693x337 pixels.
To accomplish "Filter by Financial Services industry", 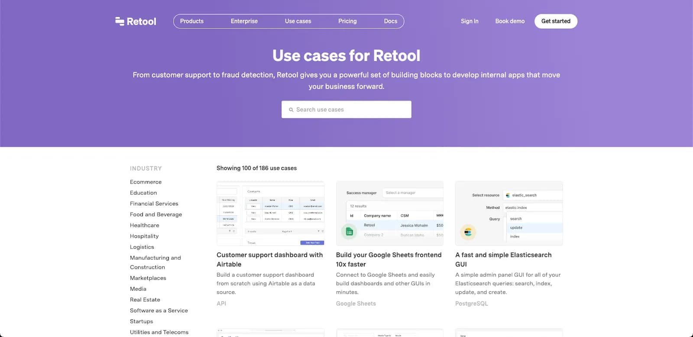I will tap(154, 204).
